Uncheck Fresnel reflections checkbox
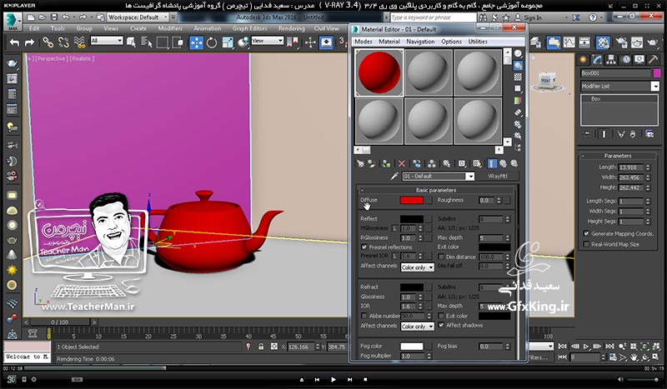 point(364,247)
